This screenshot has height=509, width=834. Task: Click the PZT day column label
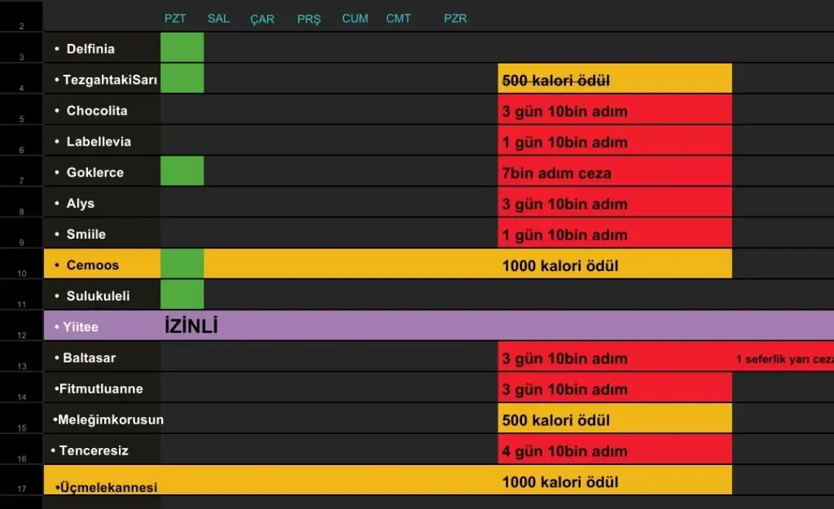coord(175,19)
